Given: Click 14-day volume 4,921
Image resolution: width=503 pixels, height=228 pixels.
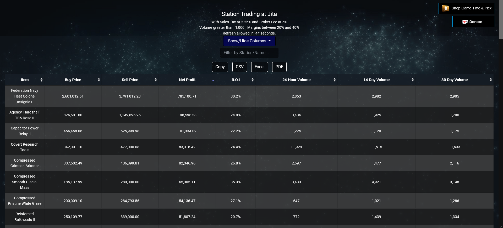Looking at the screenshot, I should coord(376,182).
